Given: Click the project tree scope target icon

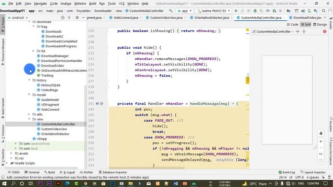Looking at the screenshot, I should [x=62, y=18].
